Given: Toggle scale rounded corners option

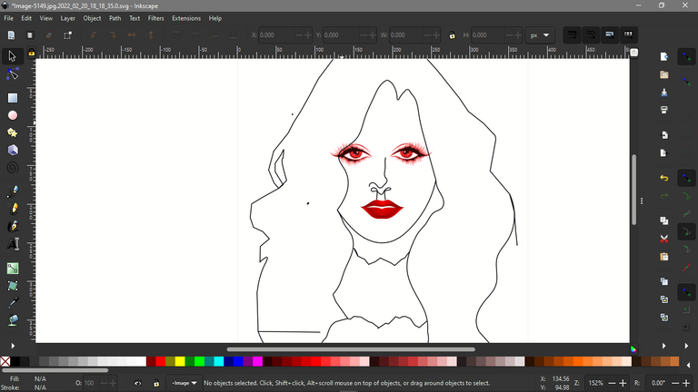Looking at the screenshot, I should click(591, 34).
